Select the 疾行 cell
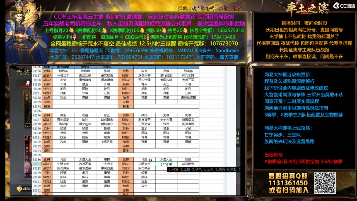The height and width of the screenshot is (201, 357). pyautogui.click(x=85, y=177)
